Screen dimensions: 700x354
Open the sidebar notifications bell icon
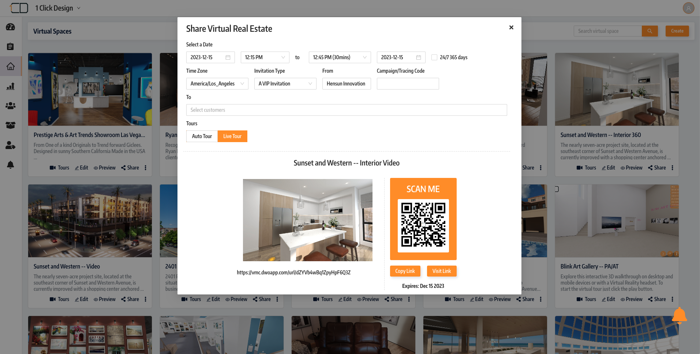click(11, 165)
